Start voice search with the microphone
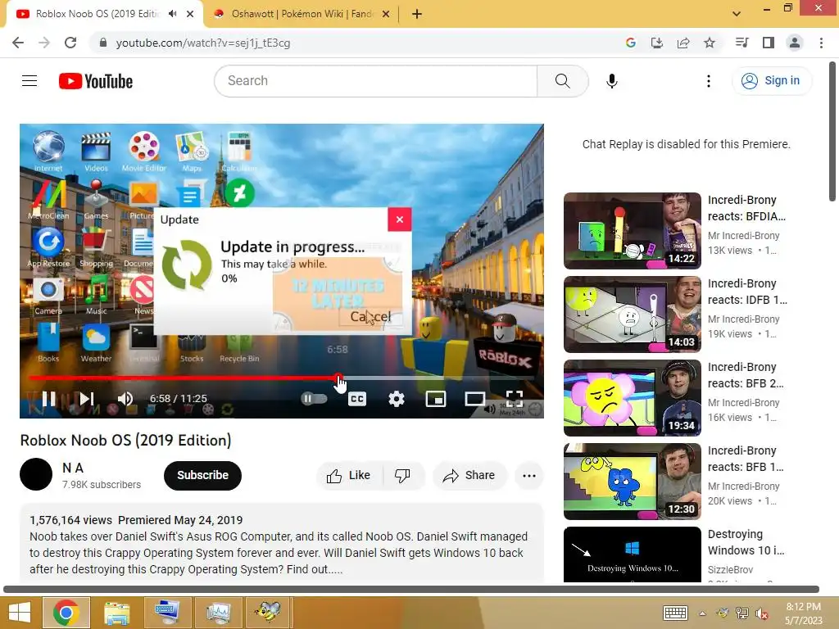Image resolution: width=839 pixels, height=629 pixels. 611,81
